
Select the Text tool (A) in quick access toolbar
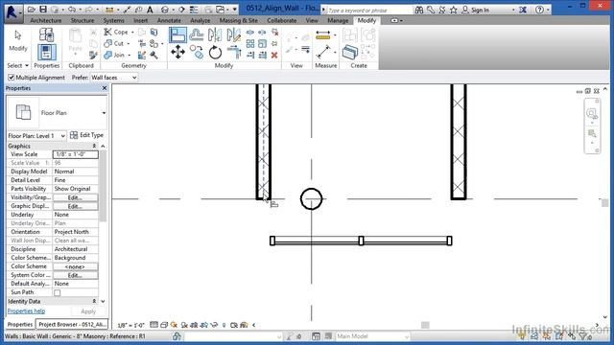pos(150,10)
